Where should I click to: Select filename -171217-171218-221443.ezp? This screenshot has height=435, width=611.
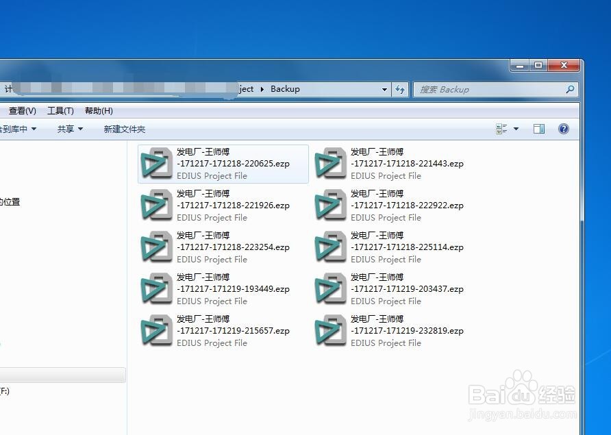tap(407, 163)
